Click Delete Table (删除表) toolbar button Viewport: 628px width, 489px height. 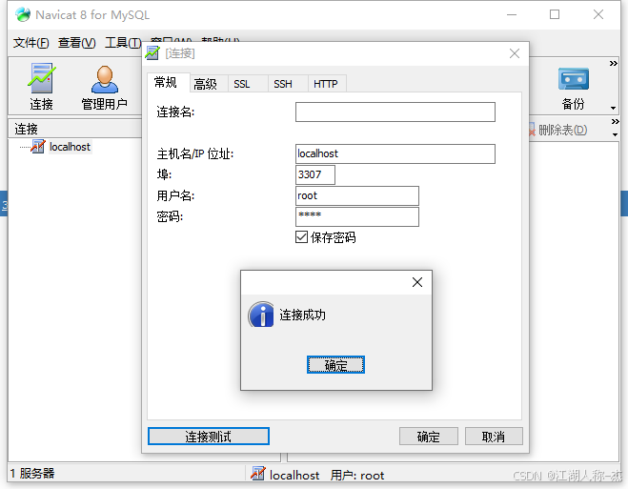[557, 130]
